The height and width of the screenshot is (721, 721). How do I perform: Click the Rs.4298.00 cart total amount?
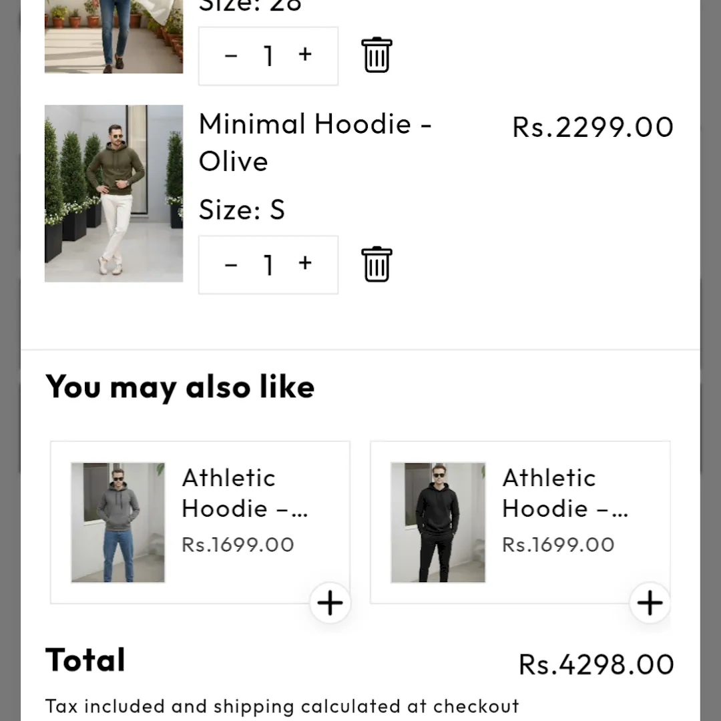(596, 664)
